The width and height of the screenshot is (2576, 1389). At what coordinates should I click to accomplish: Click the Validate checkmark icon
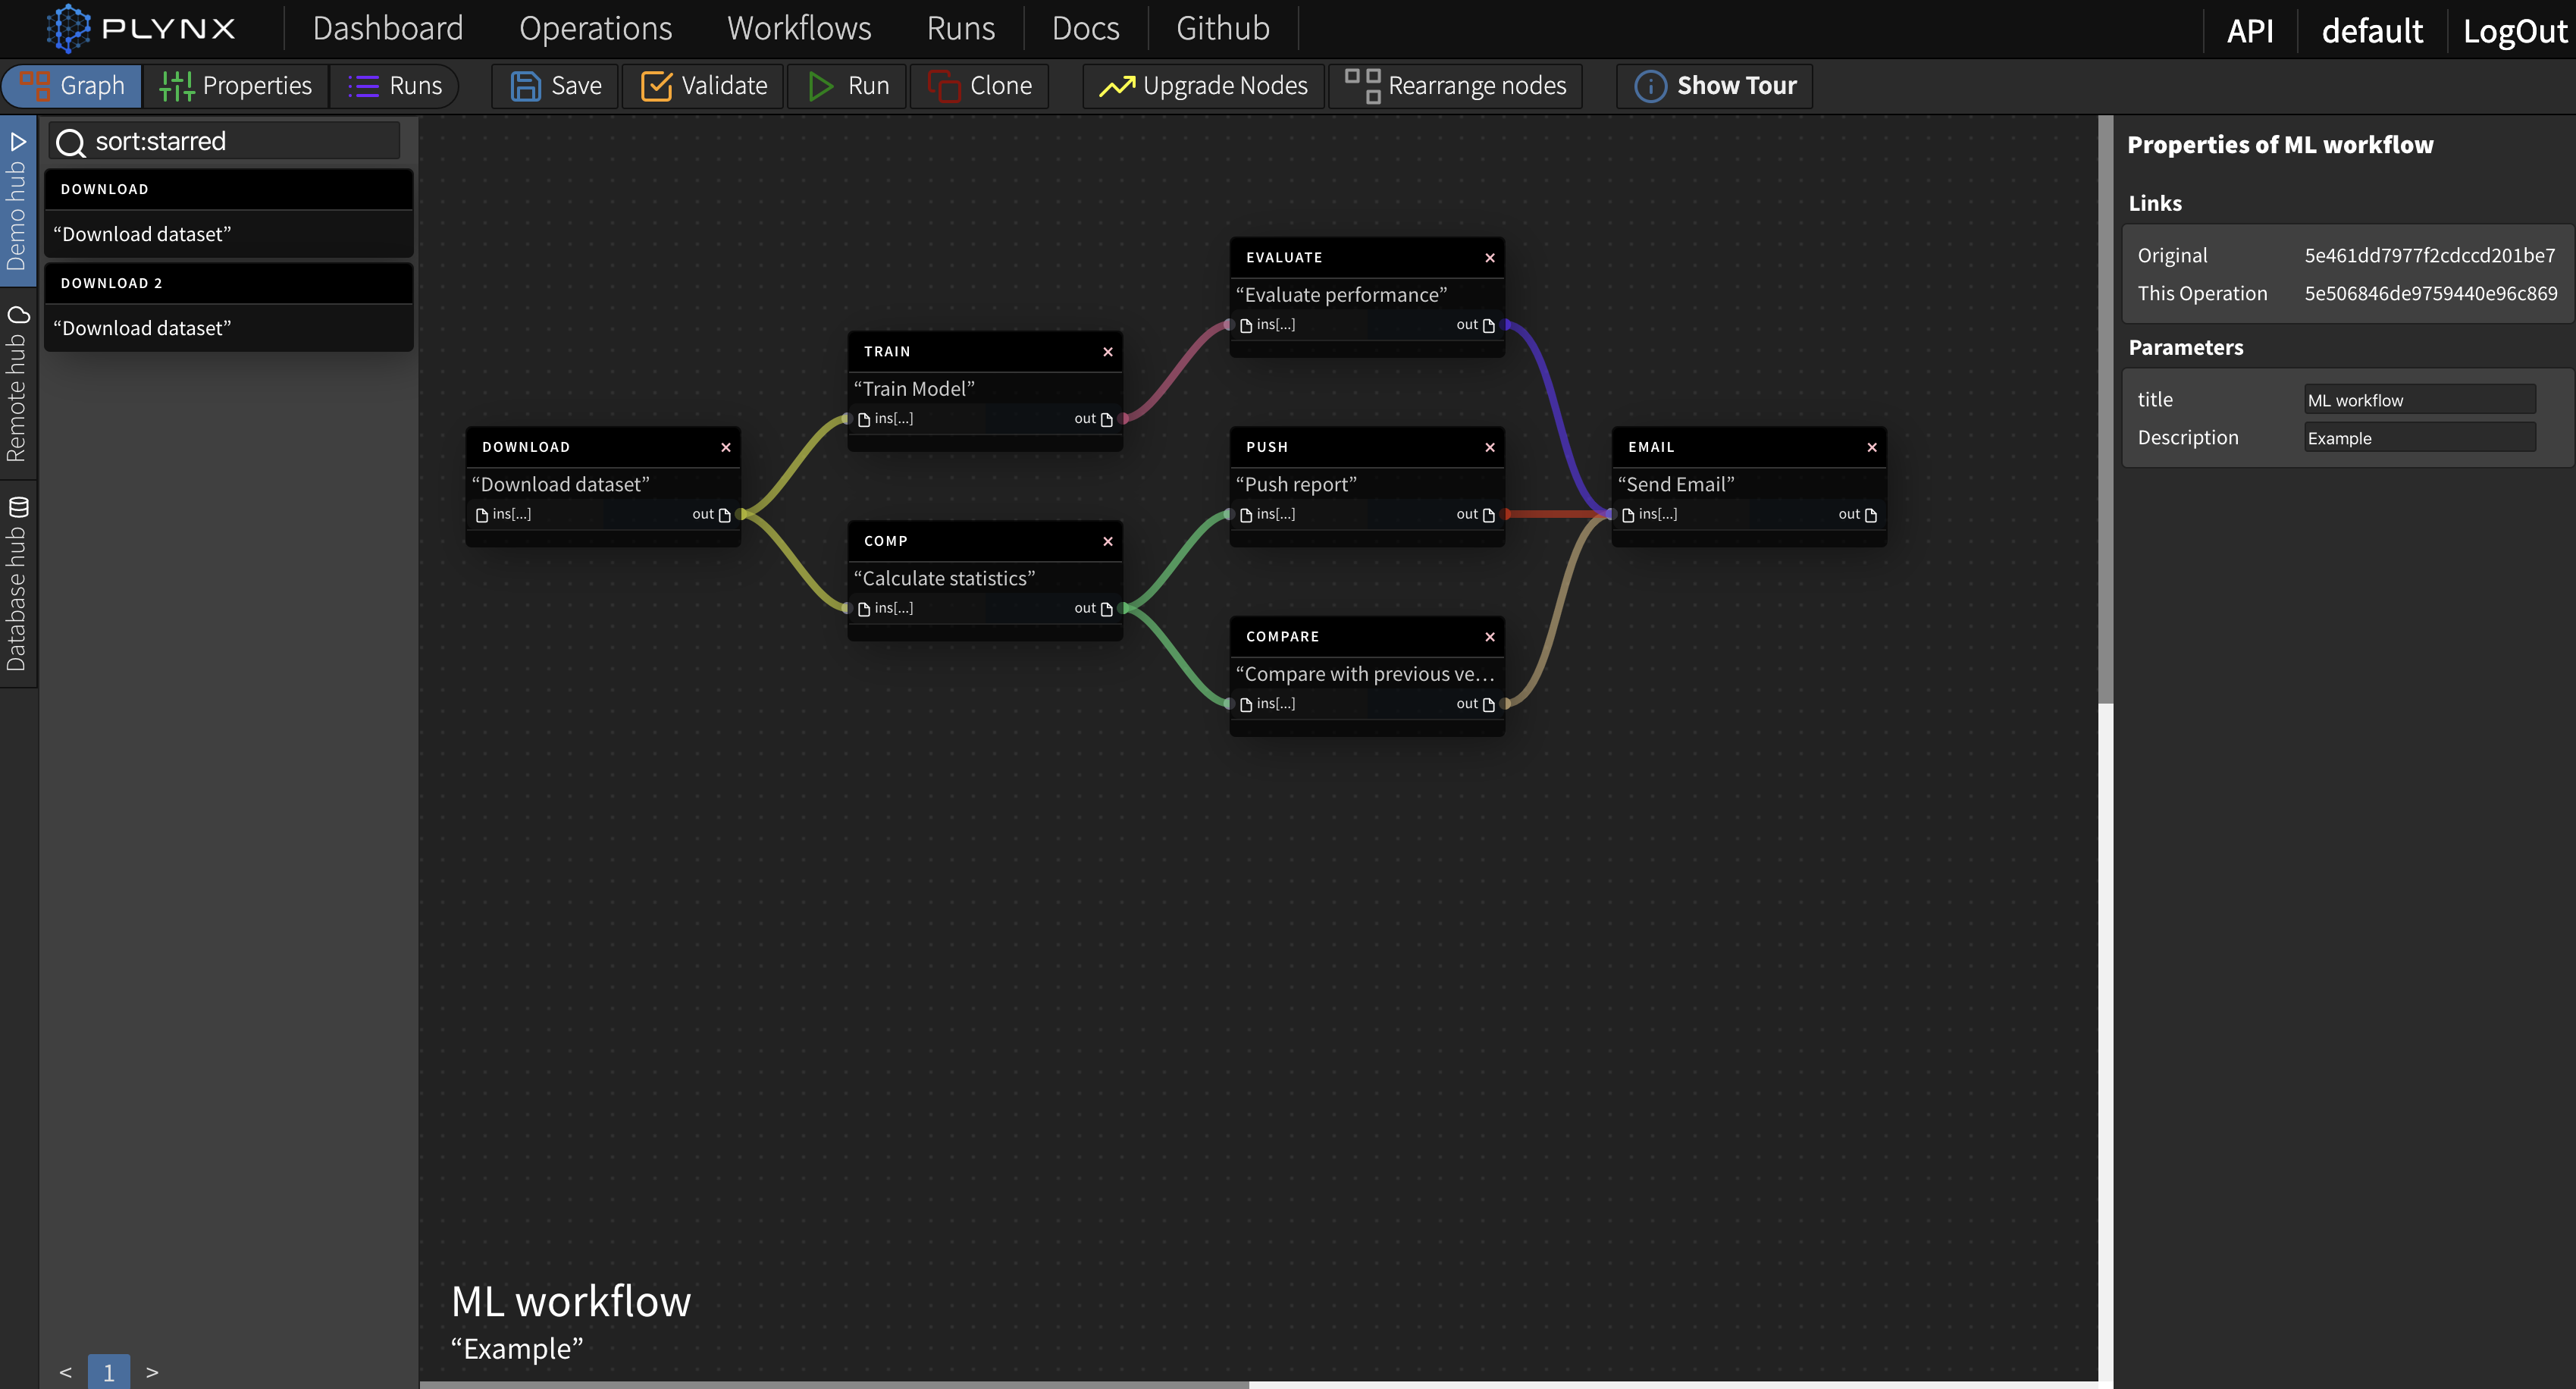coord(656,86)
